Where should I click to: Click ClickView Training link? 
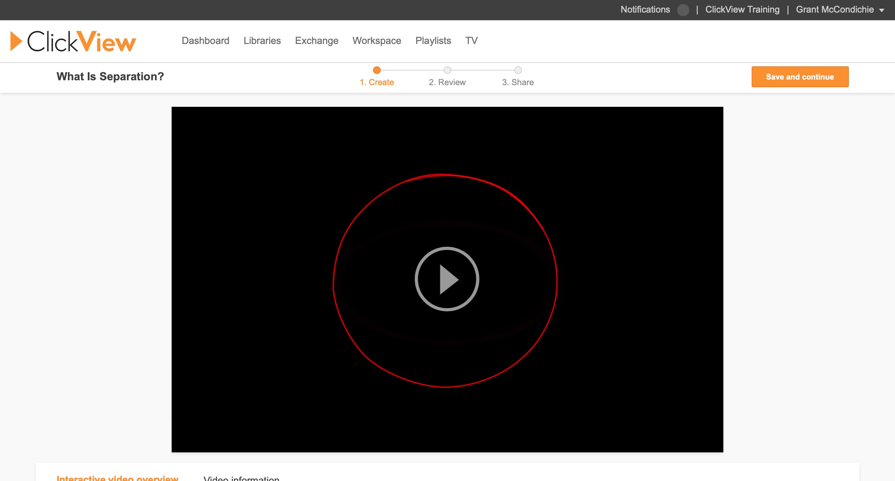742,10
